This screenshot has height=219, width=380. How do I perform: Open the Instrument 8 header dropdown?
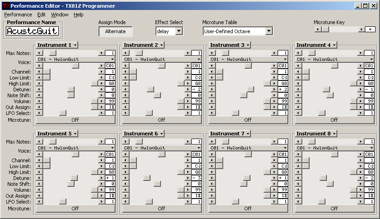316,134
